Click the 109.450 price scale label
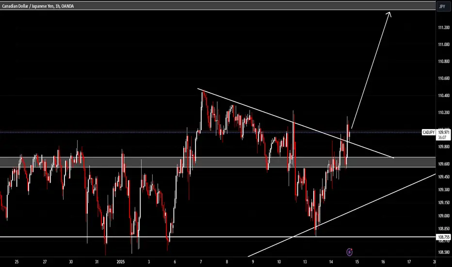452x267 pixels. point(444,177)
